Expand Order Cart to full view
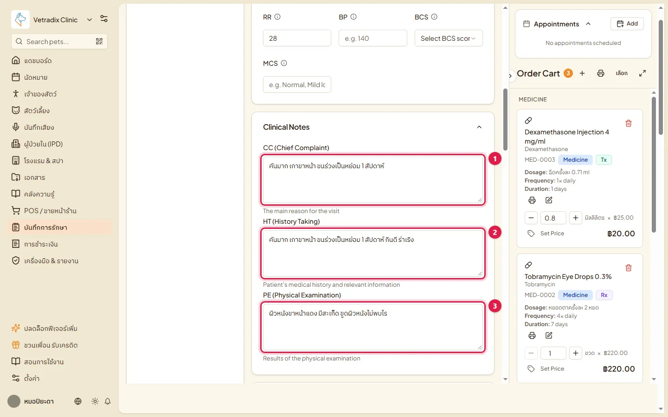 point(642,73)
